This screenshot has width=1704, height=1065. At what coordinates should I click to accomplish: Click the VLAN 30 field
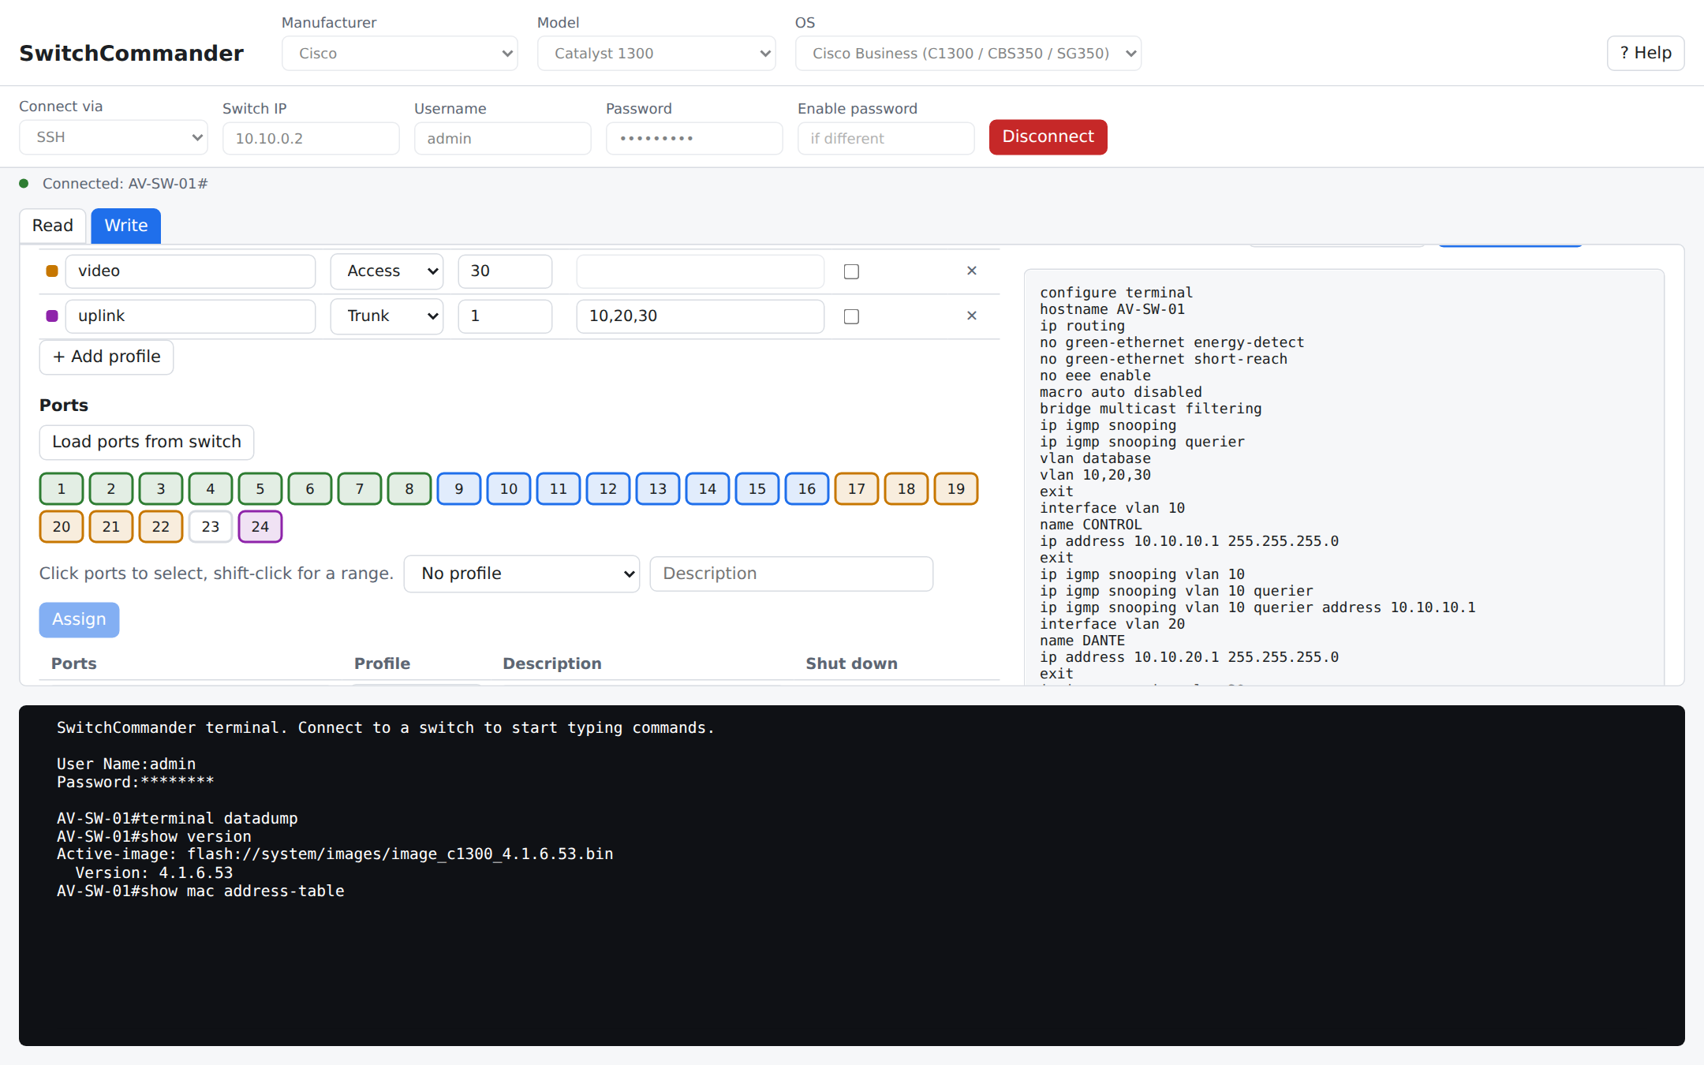(x=505, y=271)
